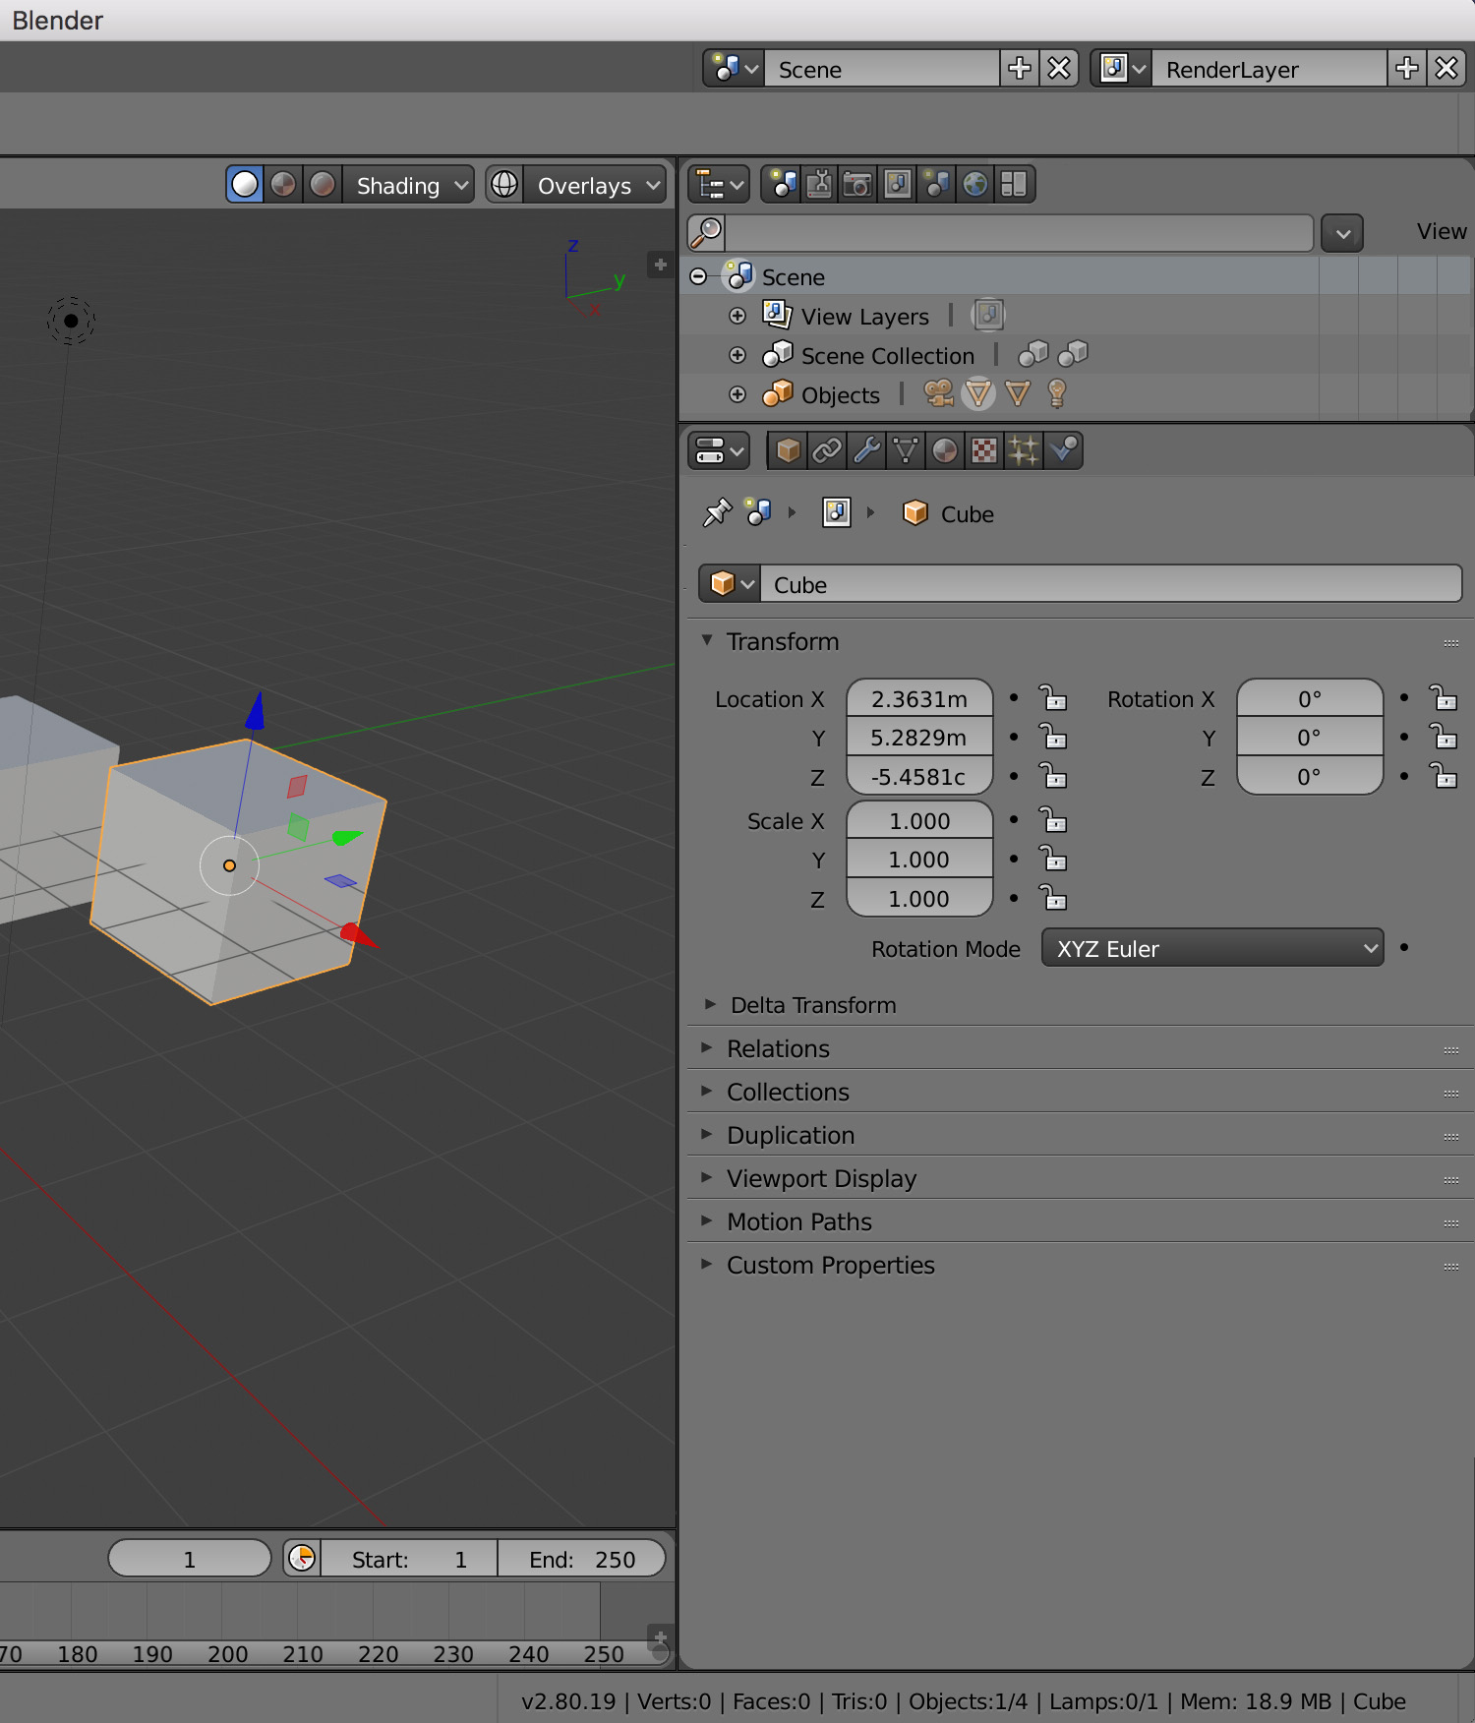Open the Object Constraints chain tab
Viewport: 1475px width, 1723px height.
[827, 450]
